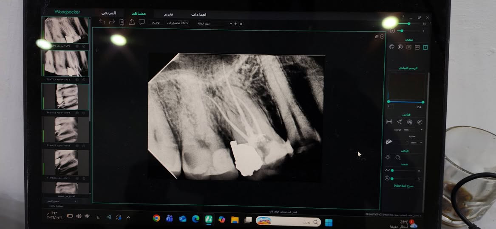Image resolution: width=496 pixels, height=229 pixels.
Task: Select the length measurement tool
Action: (389, 122)
